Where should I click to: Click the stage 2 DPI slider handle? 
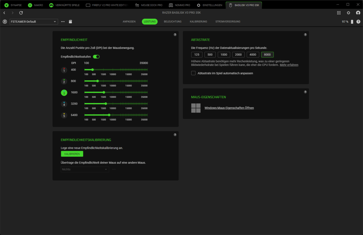pyautogui.click(x=97, y=81)
